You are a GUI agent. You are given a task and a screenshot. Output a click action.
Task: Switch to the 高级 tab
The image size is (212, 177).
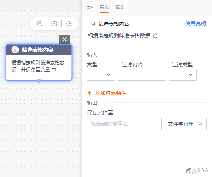pos(119,7)
